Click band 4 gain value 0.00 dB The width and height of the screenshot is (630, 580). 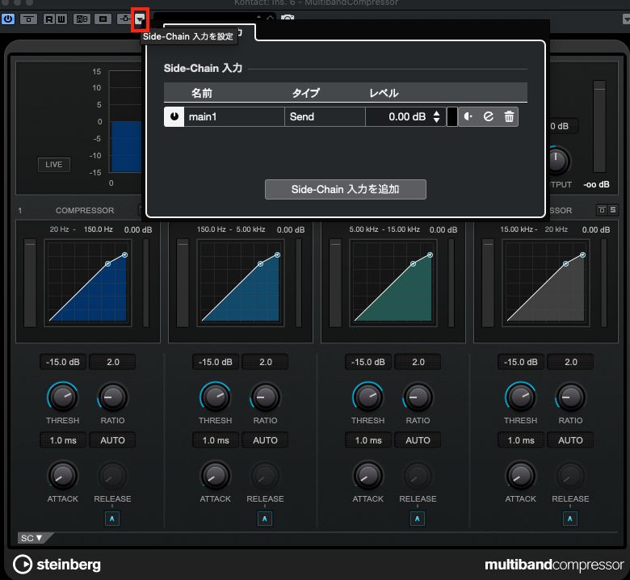point(596,230)
